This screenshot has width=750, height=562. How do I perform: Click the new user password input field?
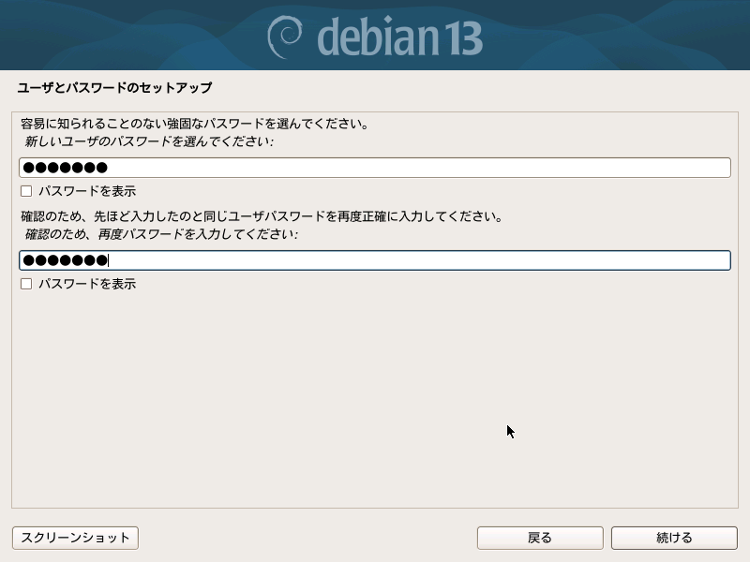tap(375, 168)
